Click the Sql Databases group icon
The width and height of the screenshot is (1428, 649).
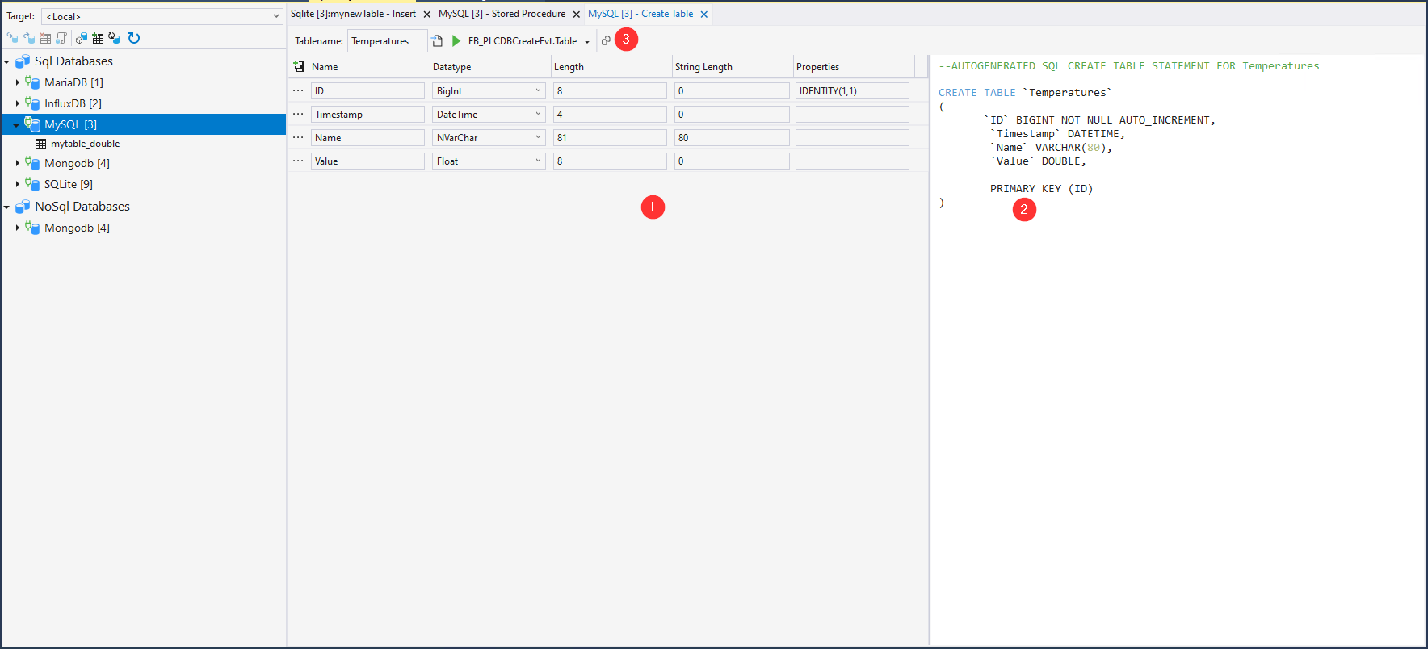23,61
